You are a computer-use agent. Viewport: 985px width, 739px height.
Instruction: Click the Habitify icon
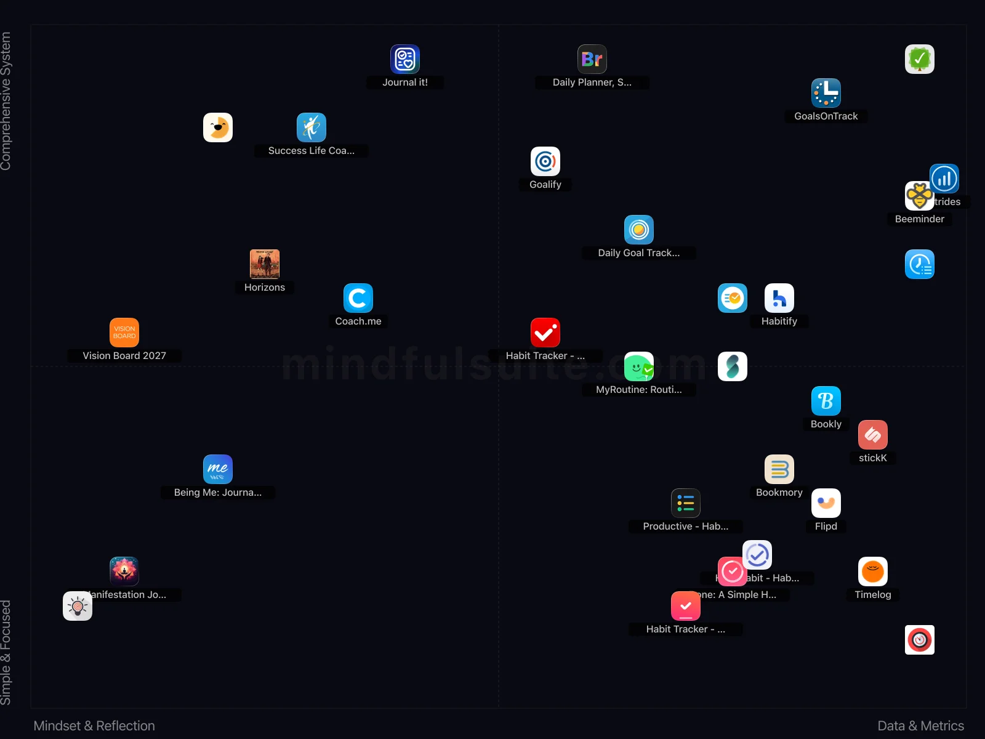pos(779,298)
